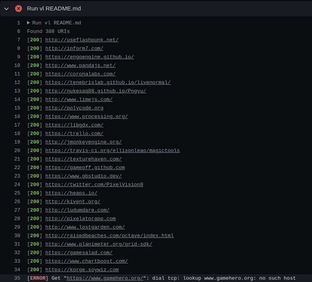This screenshot has height=282, width=312.
Task: Open the jmonkeyengine.org link
Action: [x=83, y=142]
